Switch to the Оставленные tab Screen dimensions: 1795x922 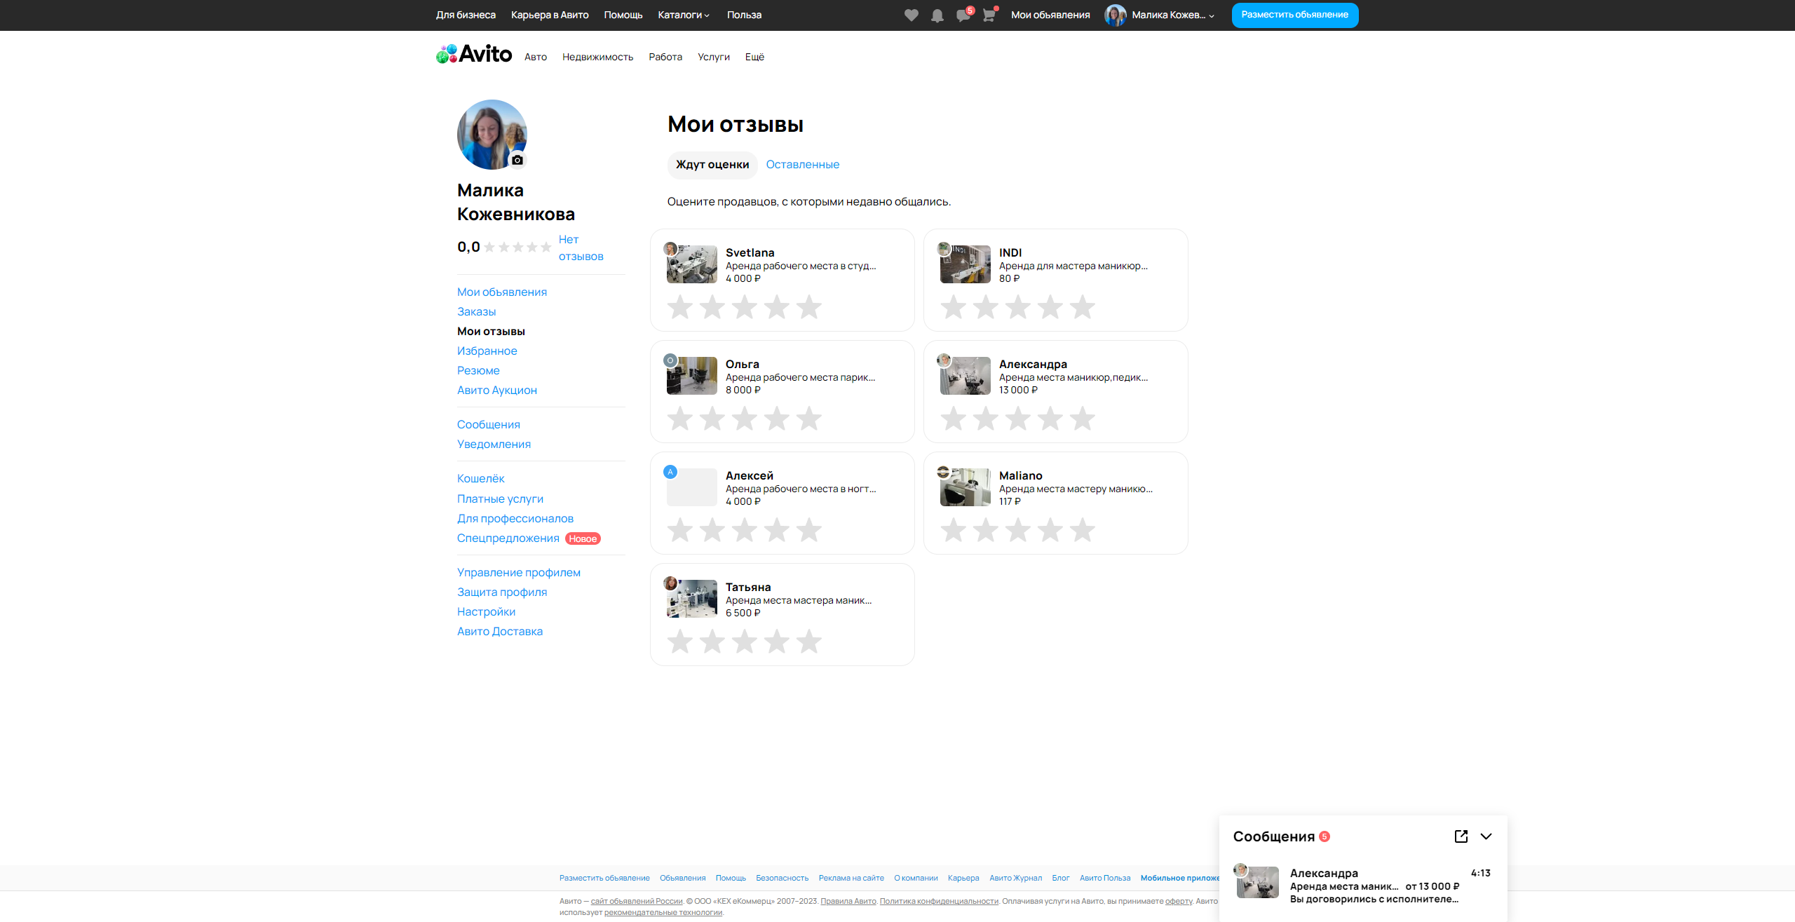(x=802, y=164)
